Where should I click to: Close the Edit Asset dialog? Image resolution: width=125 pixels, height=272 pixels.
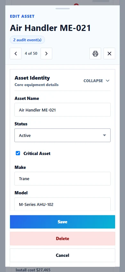click(x=109, y=53)
